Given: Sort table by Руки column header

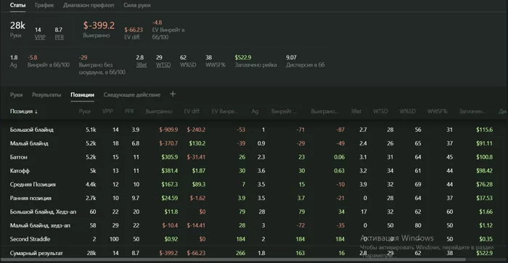Looking at the screenshot, I should [85, 112].
